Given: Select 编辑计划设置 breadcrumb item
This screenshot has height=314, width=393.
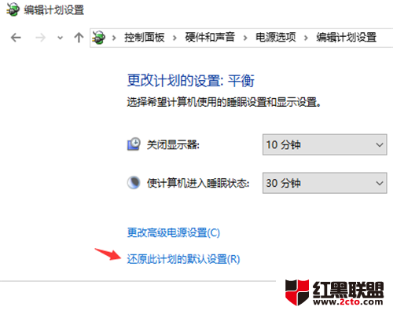Looking at the screenshot, I should coord(347,38).
